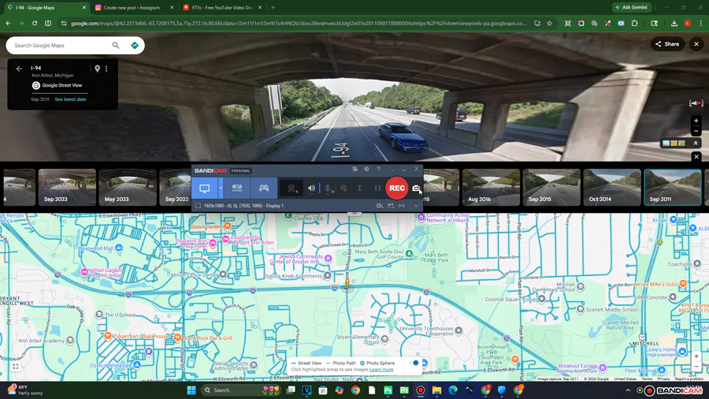Tick the Bandicam display area checkbox
Image resolution: width=709 pixels, height=399 pixels.
[198, 206]
